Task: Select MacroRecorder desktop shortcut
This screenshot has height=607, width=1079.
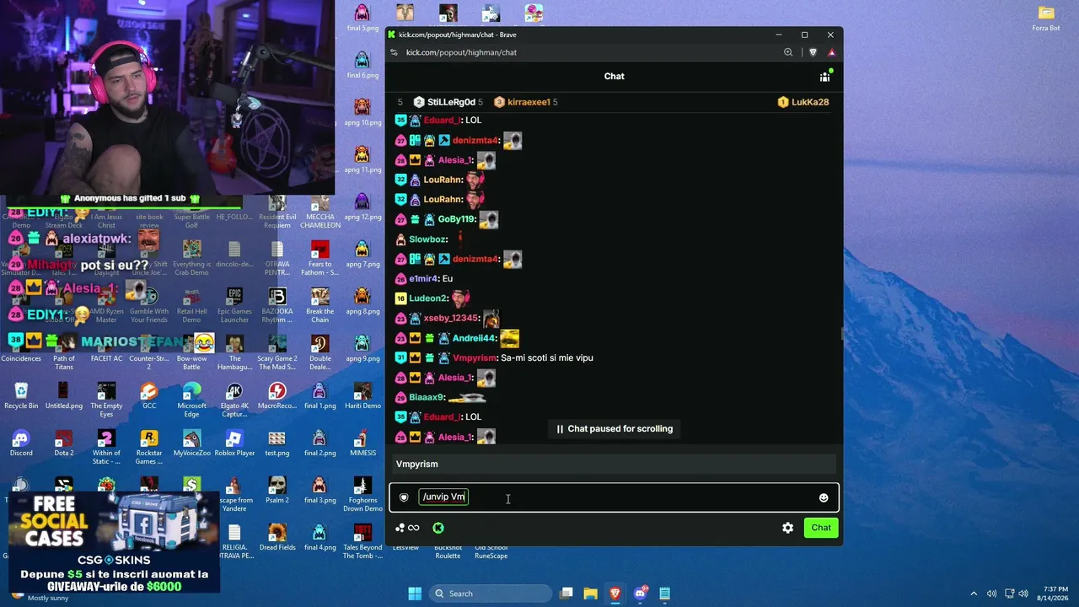Action: [x=276, y=395]
